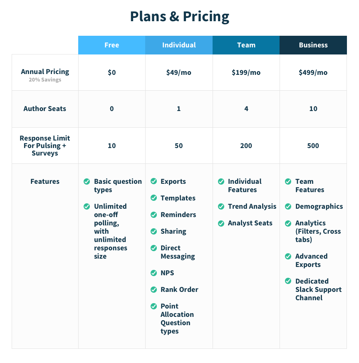Click the green check beside Reminders
The image size is (359, 363).
154,215
